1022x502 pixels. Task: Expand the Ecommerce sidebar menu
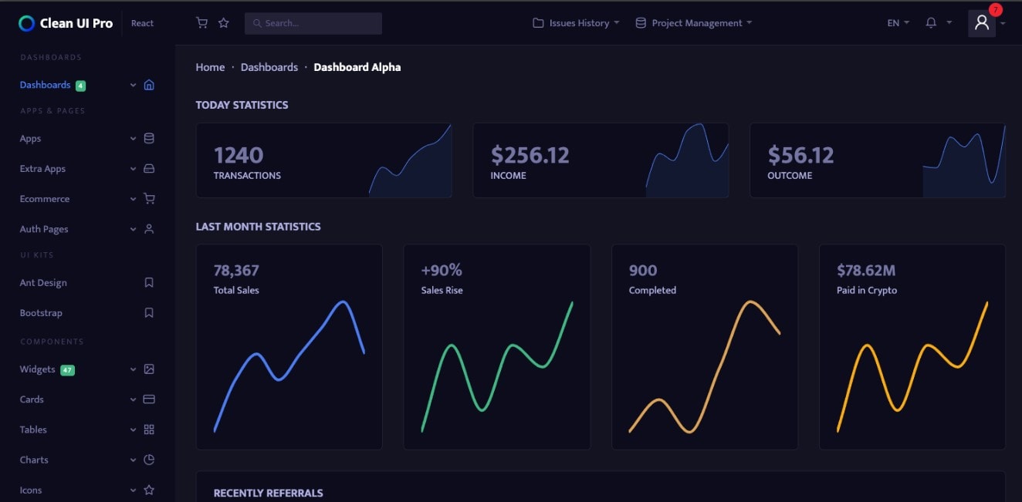(x=45, y=199)
